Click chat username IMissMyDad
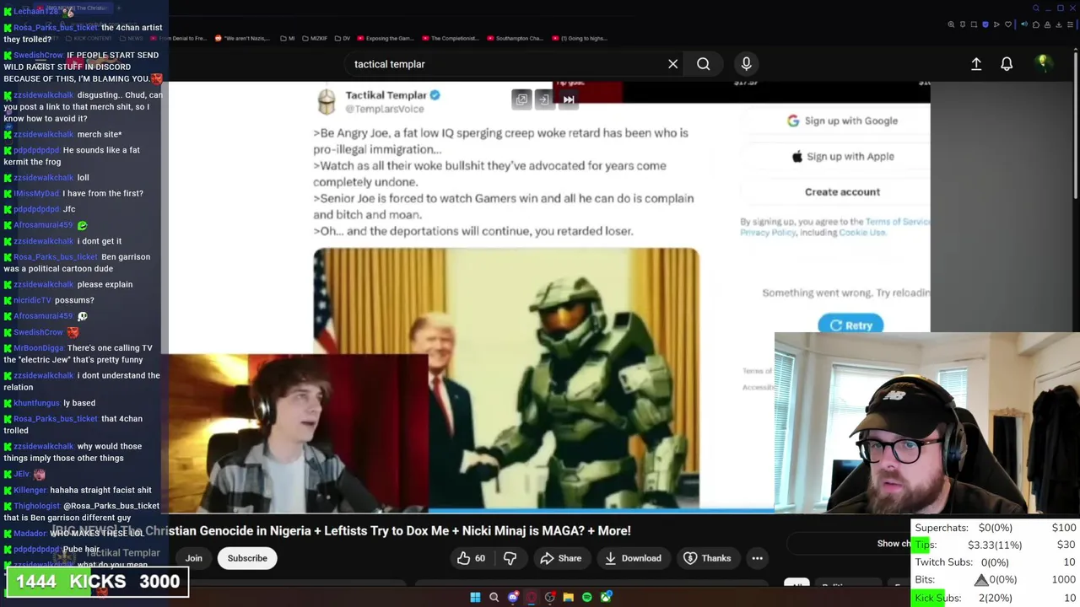This screenshot has width=1080, height=607. pos(36,193)
